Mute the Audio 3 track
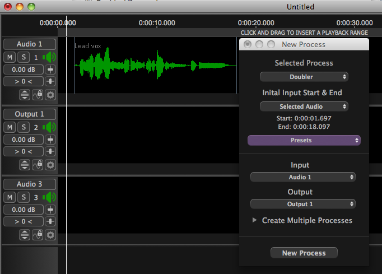382x274 pixels. point(10,197)
